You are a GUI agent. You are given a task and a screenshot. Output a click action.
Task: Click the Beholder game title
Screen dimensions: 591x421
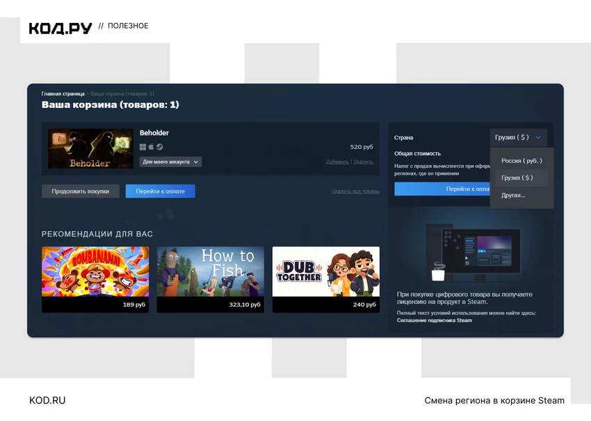coord(154,133)
